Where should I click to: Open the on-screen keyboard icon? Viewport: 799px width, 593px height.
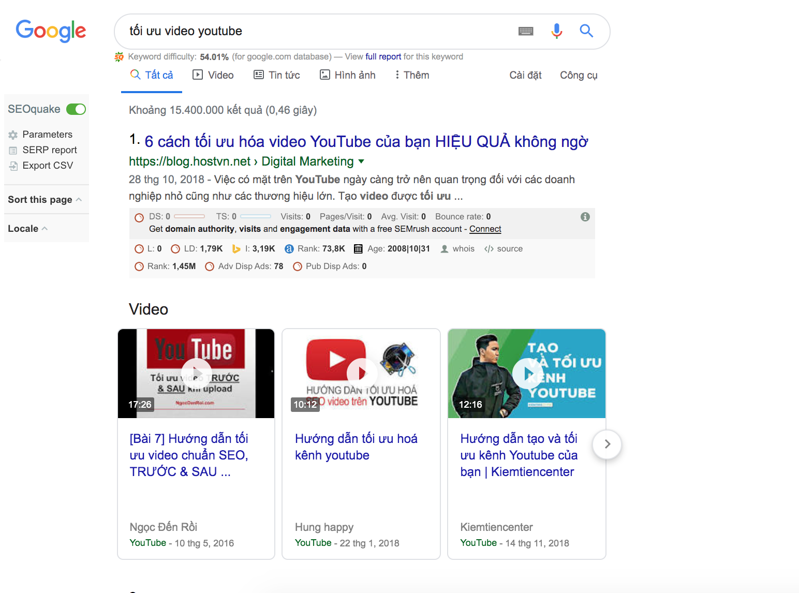tap(526, 31)
